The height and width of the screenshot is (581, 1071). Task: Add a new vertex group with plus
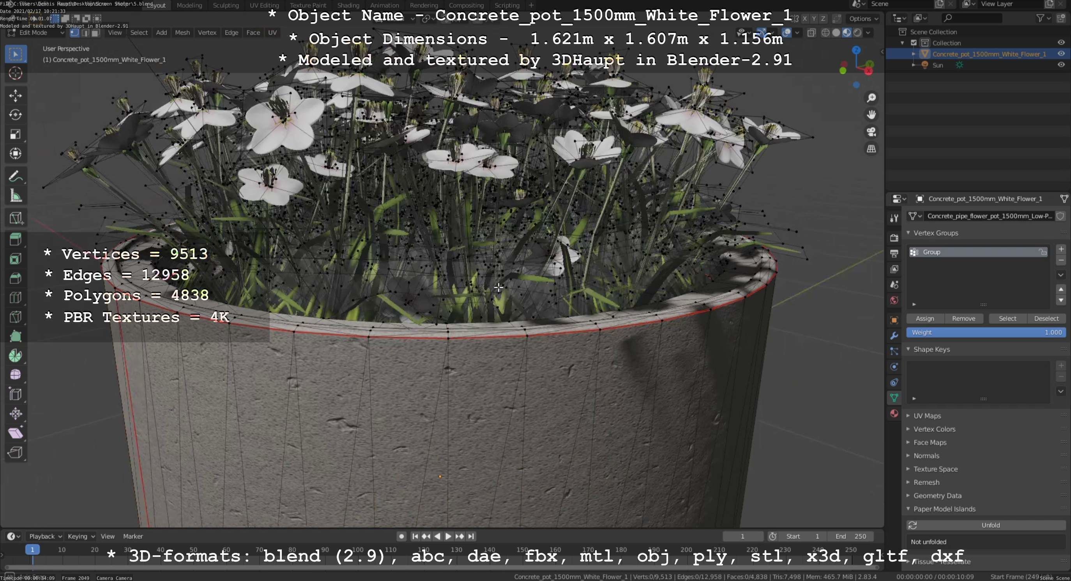[x=1061, y=249]
